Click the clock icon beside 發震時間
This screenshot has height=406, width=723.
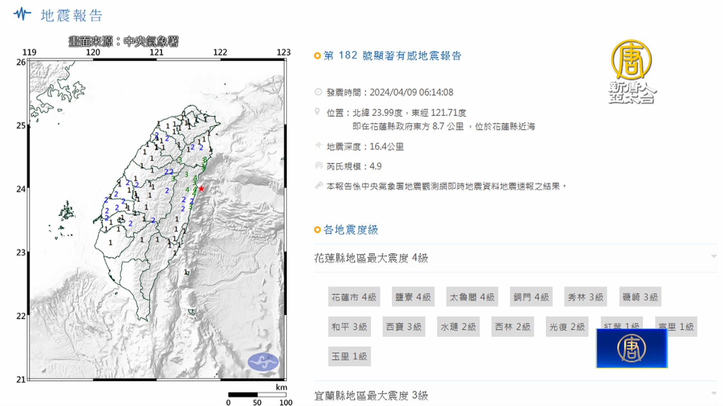(x=318, y=92)
